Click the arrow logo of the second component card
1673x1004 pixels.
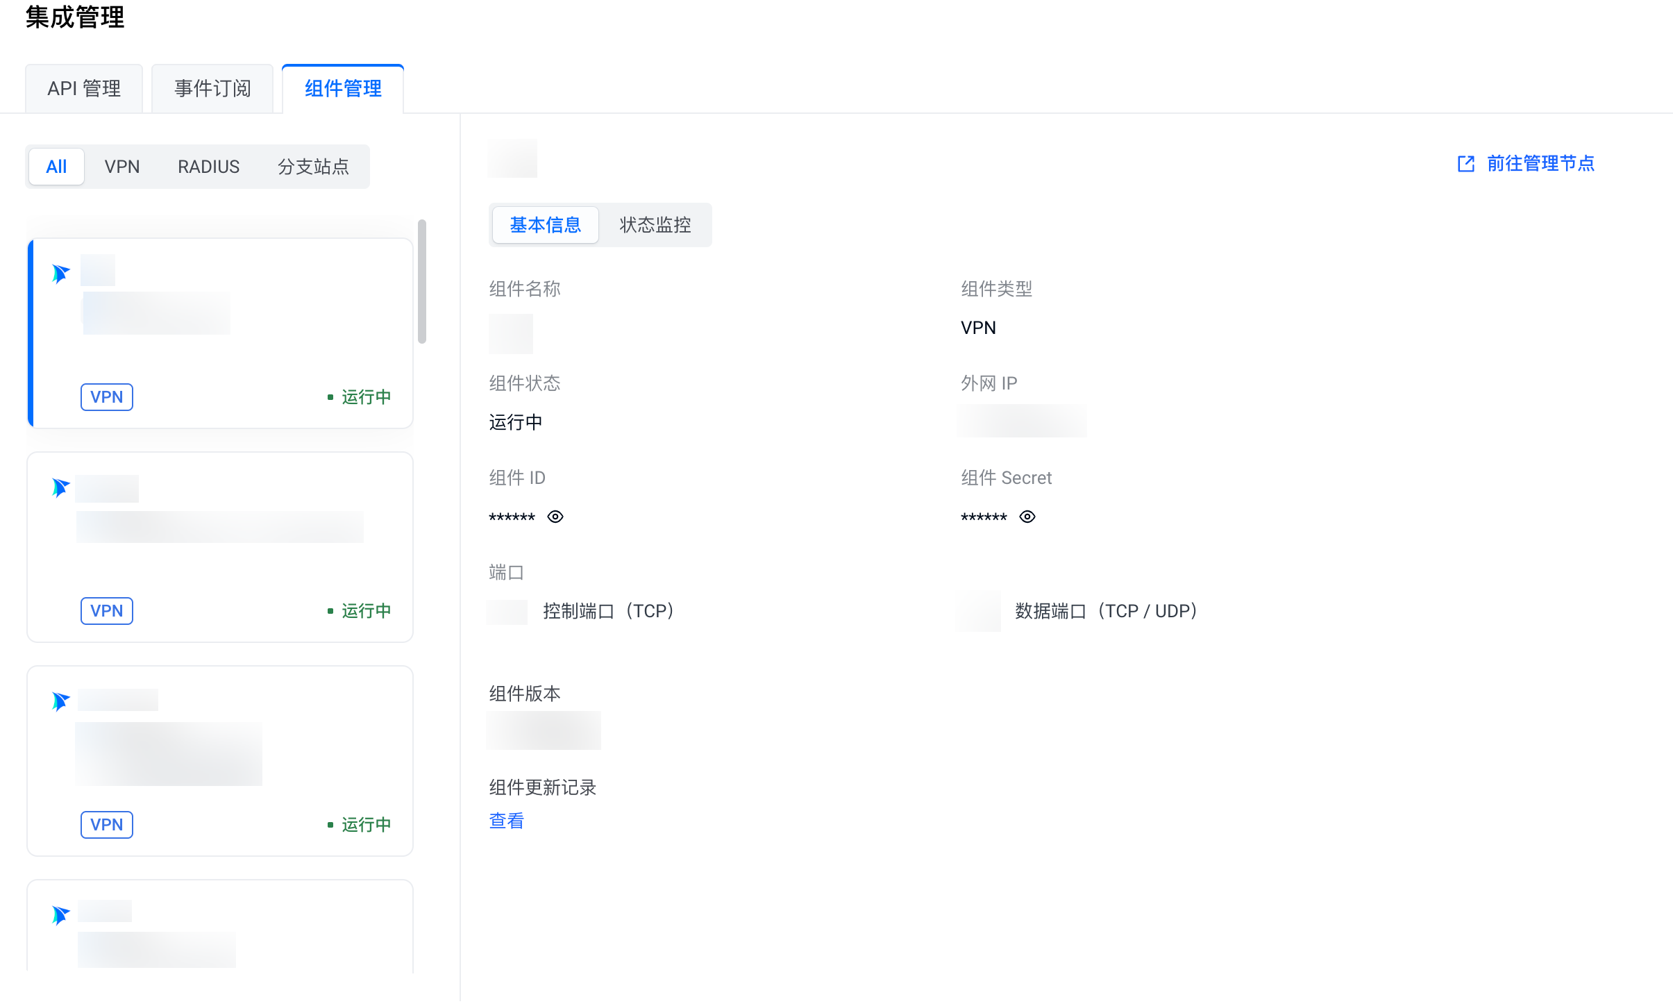tap(60, 487)
